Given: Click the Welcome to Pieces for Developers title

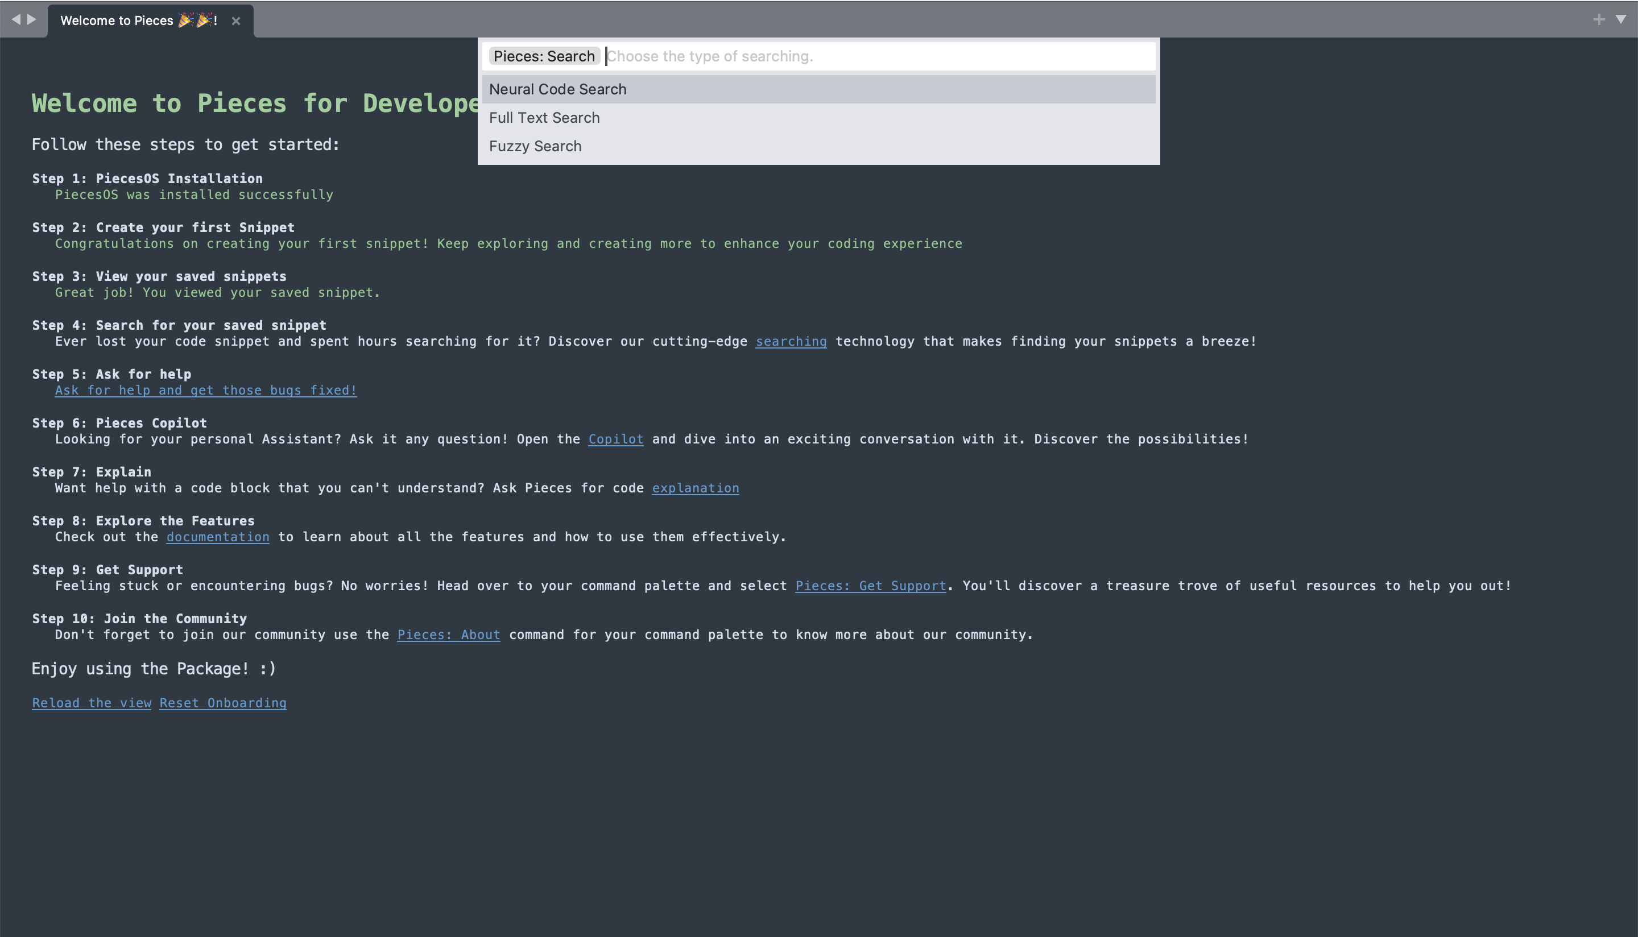Looking at the screenshot, I should 255,103.
